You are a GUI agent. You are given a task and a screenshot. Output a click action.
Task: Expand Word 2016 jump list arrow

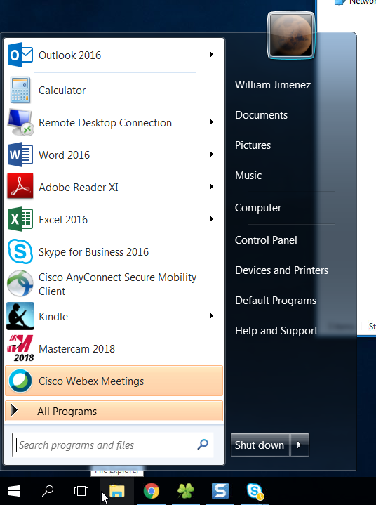[x=211, y=155]
